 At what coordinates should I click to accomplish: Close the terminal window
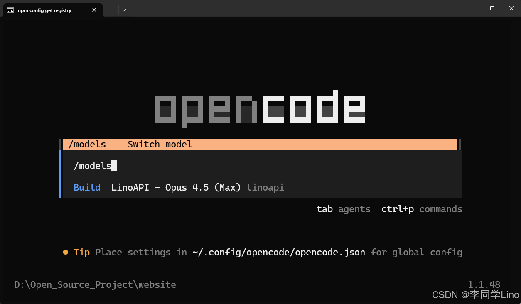tap(511, 8)
